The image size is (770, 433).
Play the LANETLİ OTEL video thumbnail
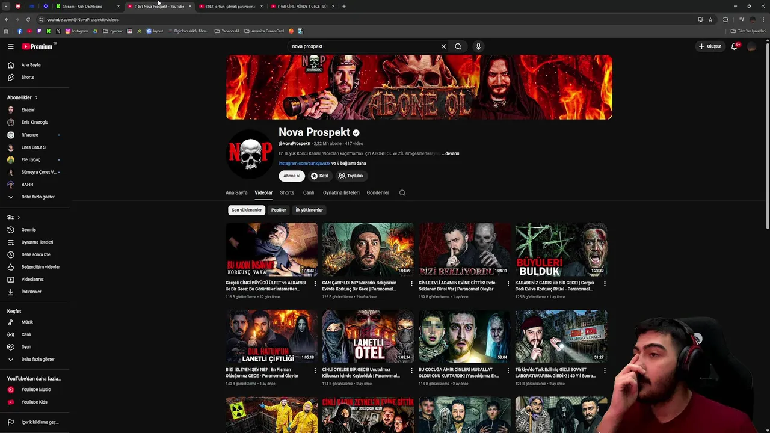coord(368,336)
